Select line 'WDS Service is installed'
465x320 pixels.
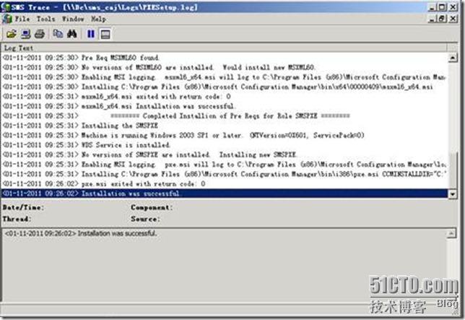(x=225, y=144)
